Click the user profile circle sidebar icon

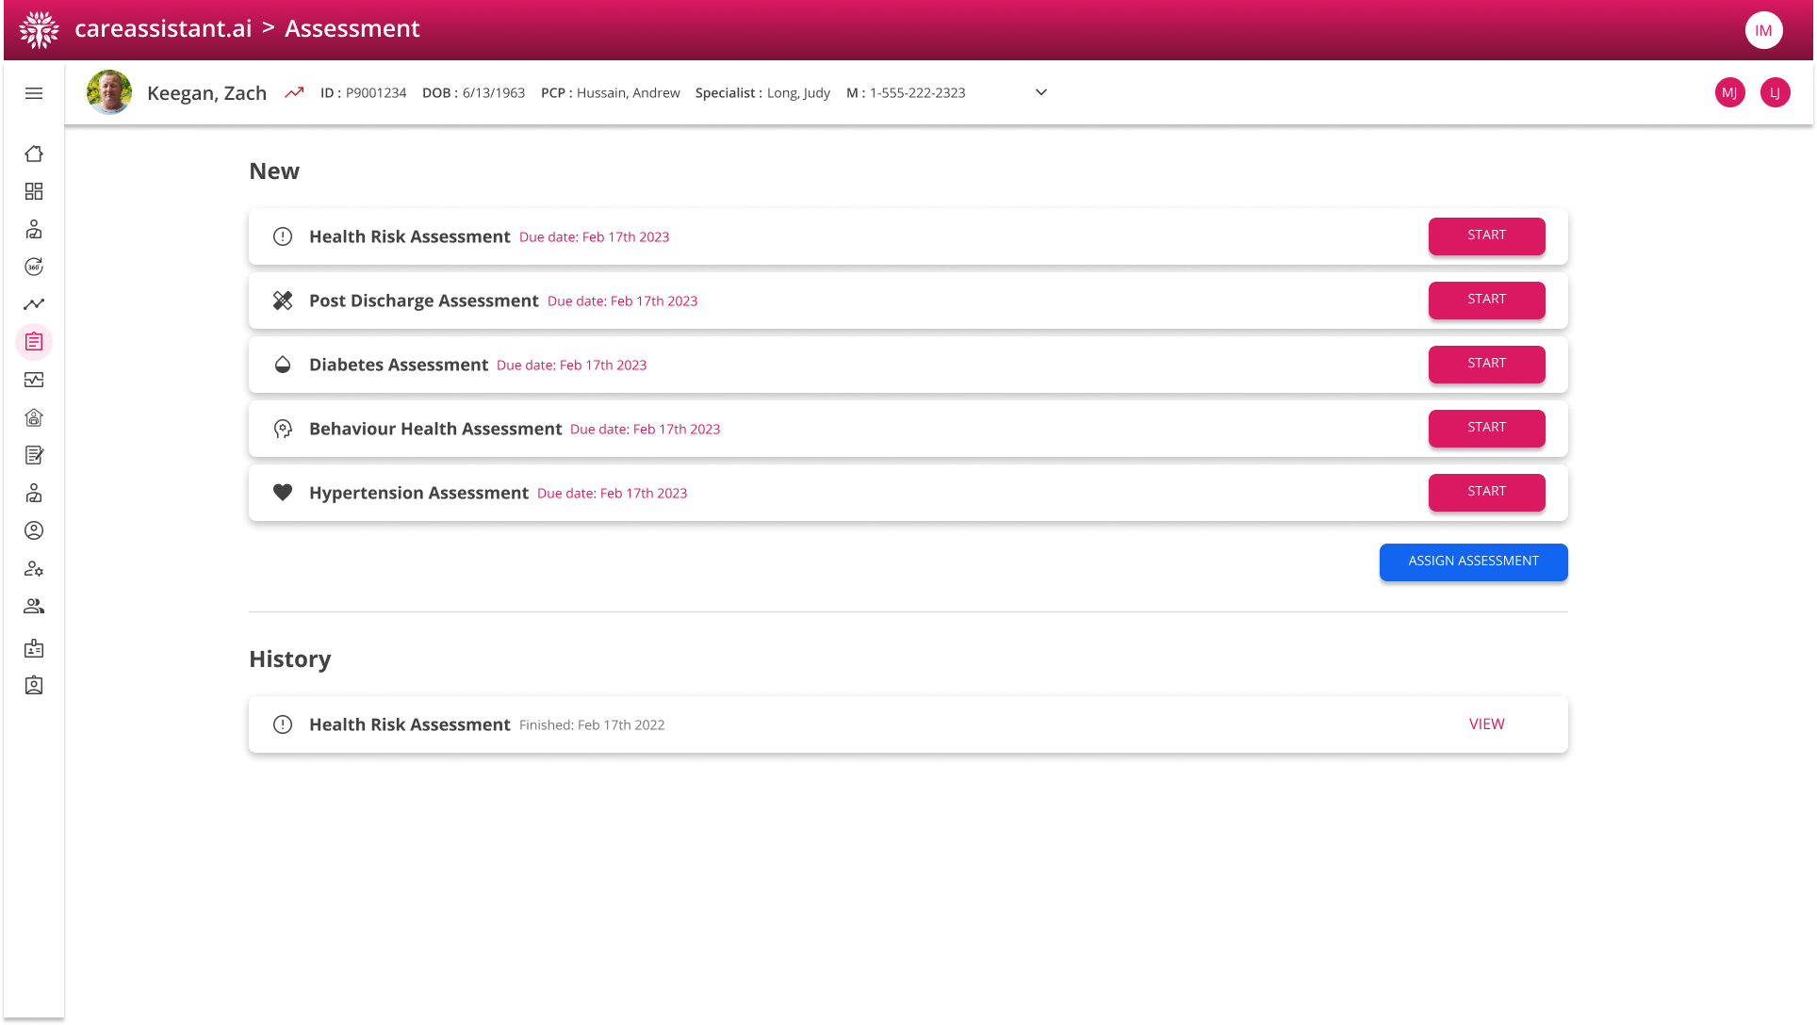coord(34,530)
